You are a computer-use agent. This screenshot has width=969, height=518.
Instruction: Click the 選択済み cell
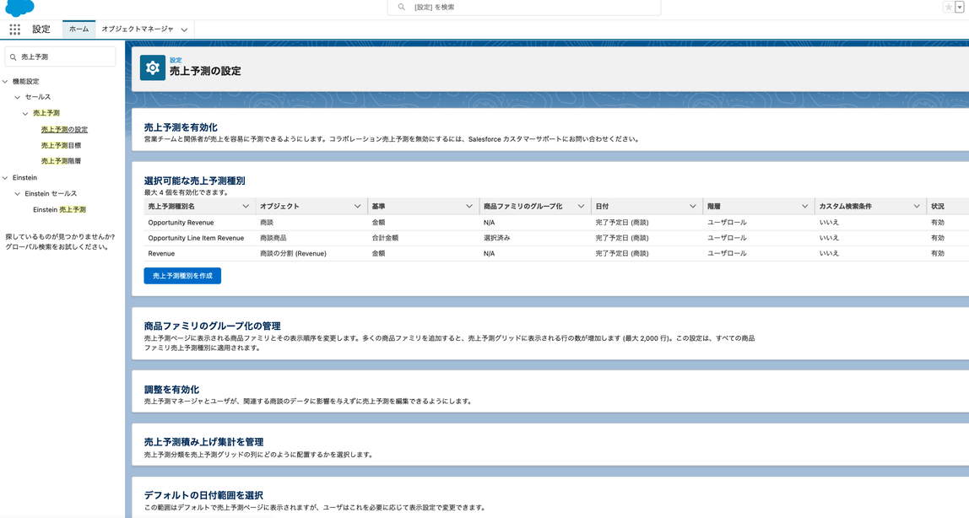tap(497, 238)
